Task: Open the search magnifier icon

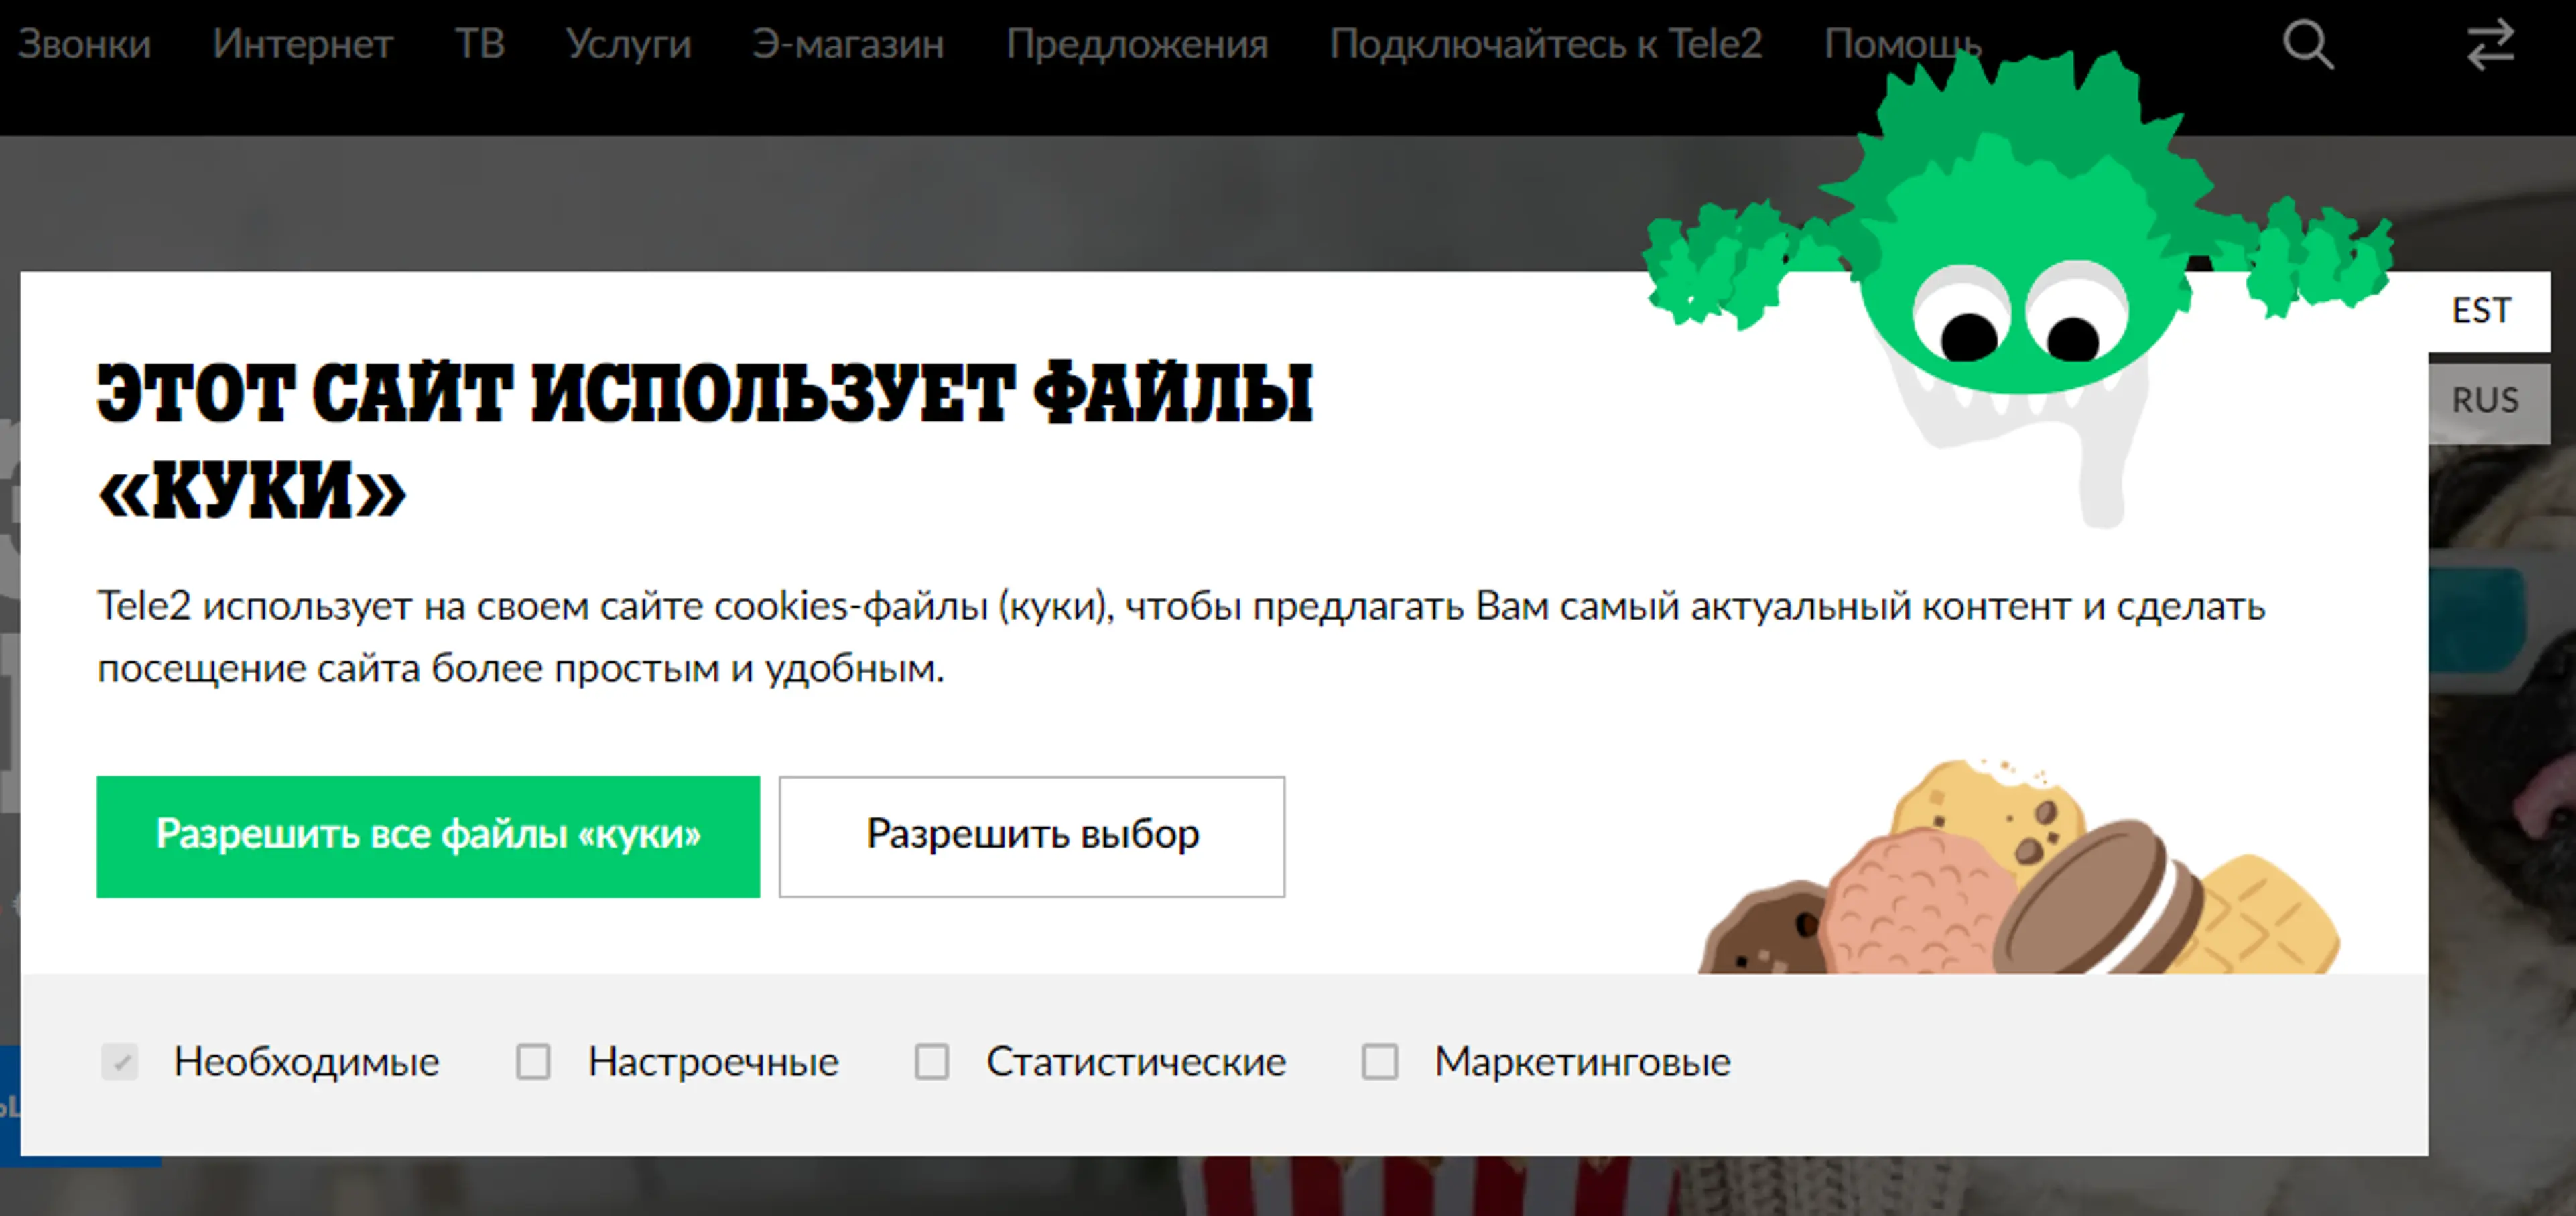Action: pyautogui.click(x=2308, y=45)
